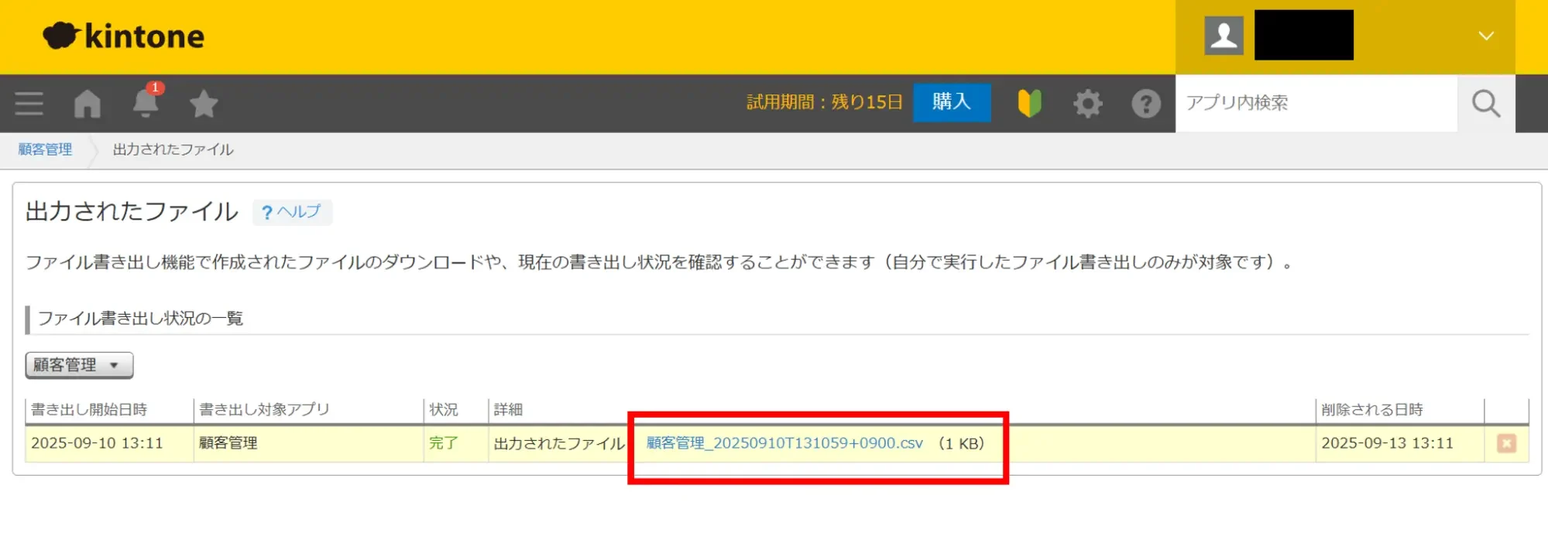
Task: Select the 出力されたファイル breadcrumb item
Action: point(173,149)
